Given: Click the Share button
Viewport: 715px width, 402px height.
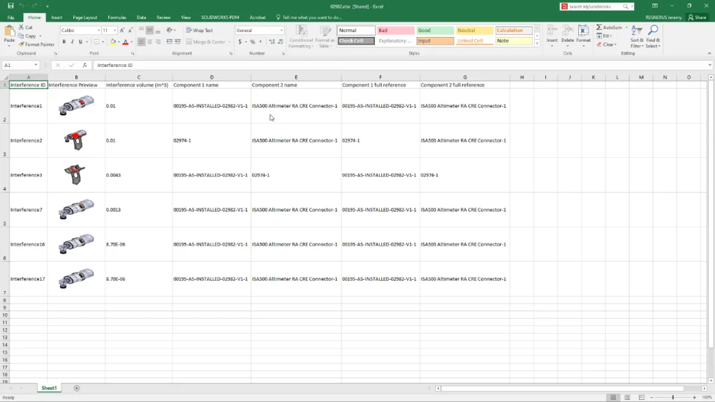Looking at the screenshot, I should coord(697,17).
